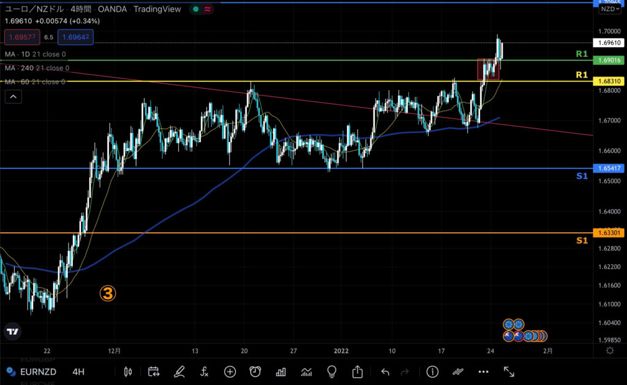This screenshot has width=627, height=385.
Task: Create an alert with the alarm clock icon
Action: click(x=255, y=372)
